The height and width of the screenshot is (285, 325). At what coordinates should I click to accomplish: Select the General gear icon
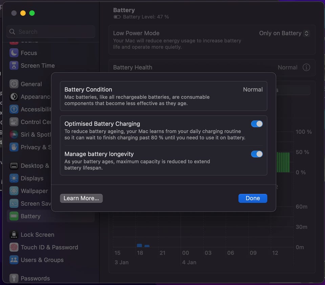tap(14, 84)
